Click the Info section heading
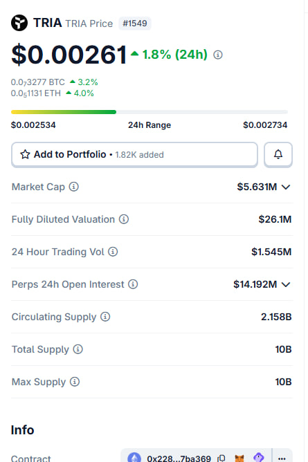The width and height of the screenshot is (308, 462). tap(22, 430)
